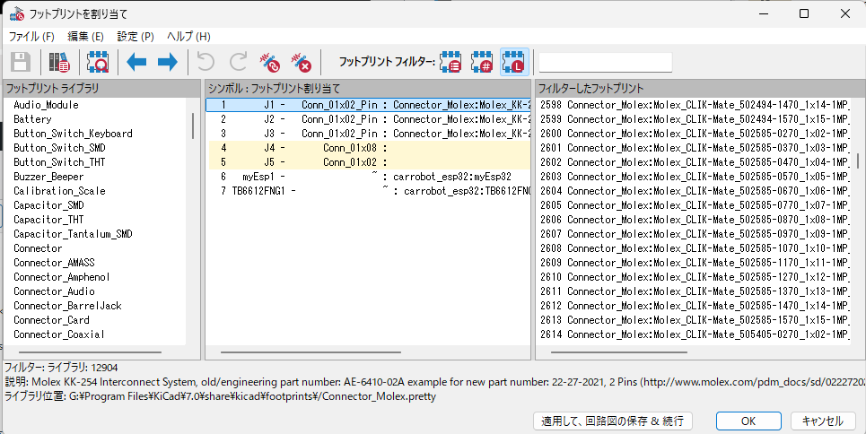The height and width of the screenshot is (434, 866).
Task: Open the 設定 (P) menu
Action: click(x=136, y=37)
